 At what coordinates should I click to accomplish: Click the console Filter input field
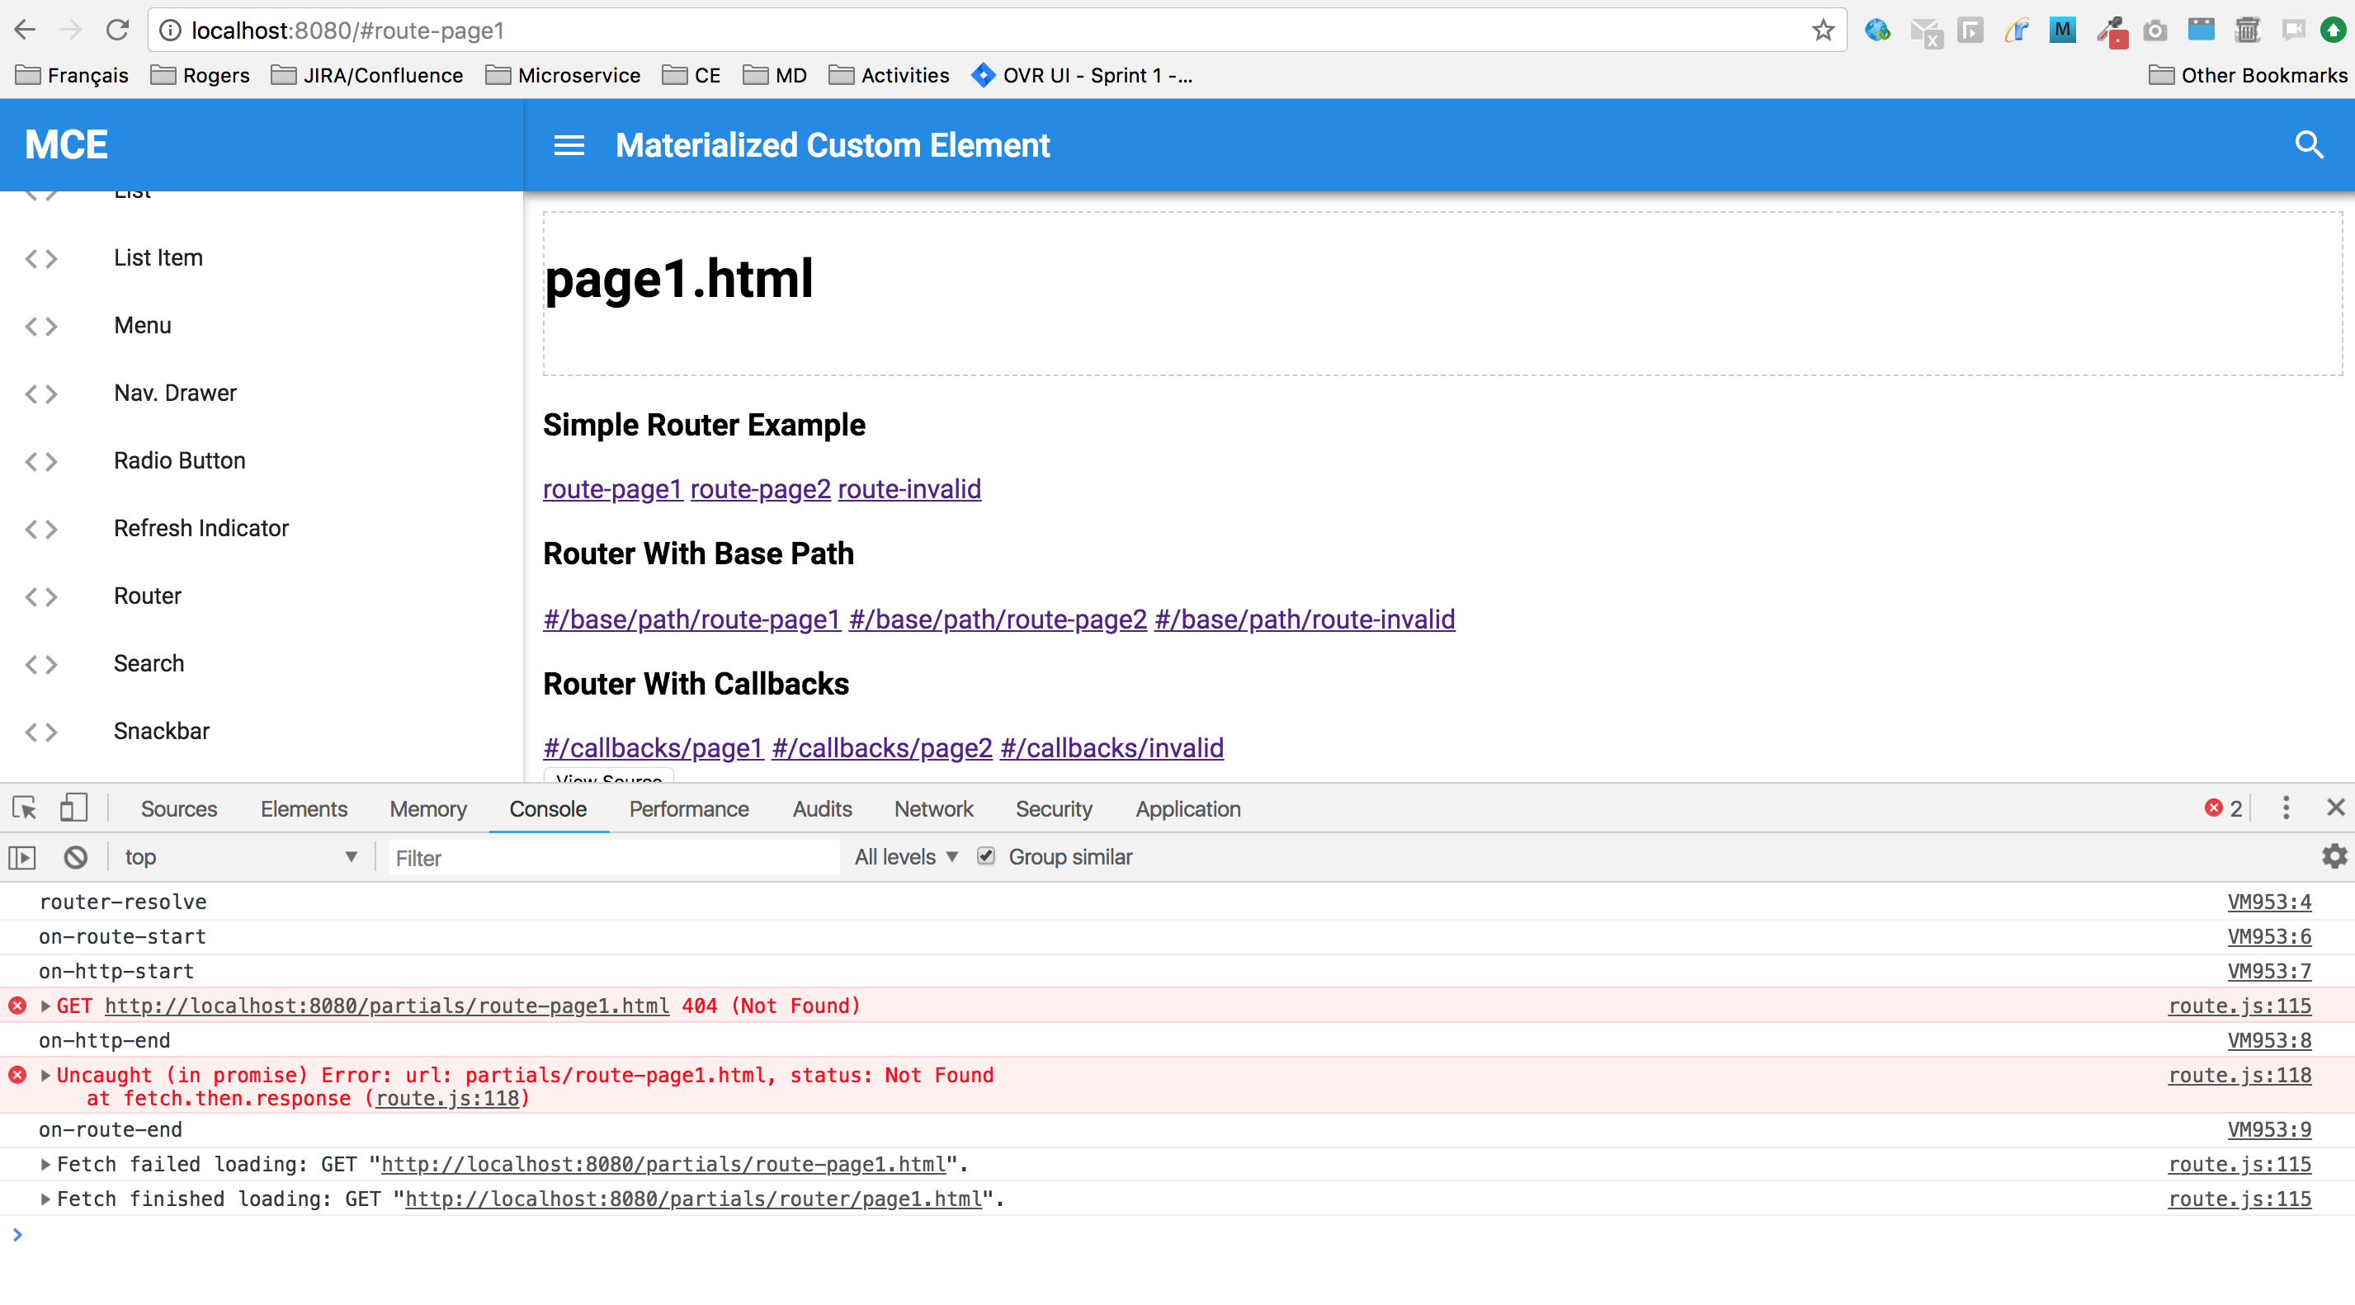[612, 857]
